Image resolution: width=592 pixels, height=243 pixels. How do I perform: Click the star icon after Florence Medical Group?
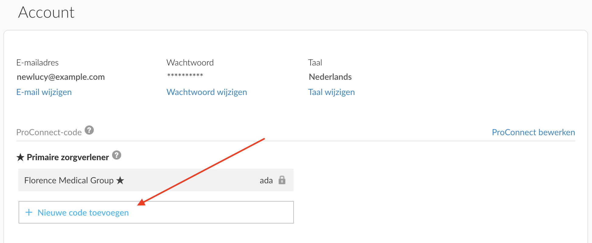[x=120, y=180]
